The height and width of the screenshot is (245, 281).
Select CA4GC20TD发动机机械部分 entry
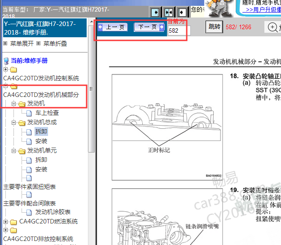click(x=41, y=95)
